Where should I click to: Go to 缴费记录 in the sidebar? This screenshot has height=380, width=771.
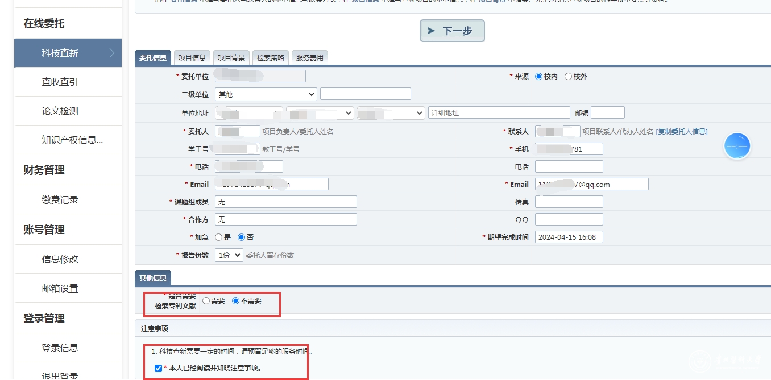coord(60,200)
